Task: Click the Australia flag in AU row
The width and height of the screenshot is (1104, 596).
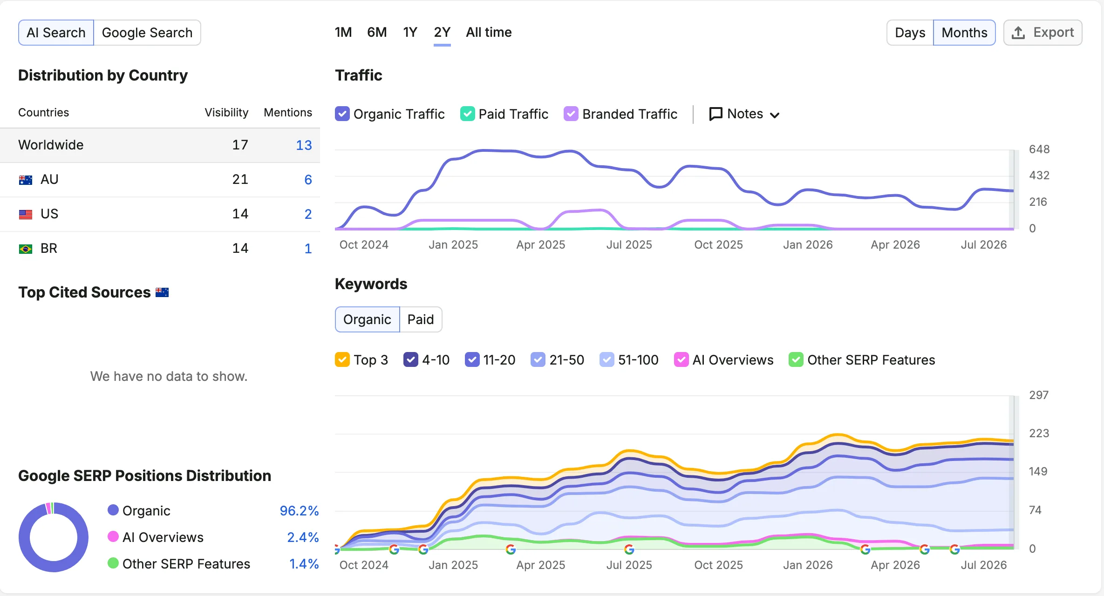Action: [26, 180]
